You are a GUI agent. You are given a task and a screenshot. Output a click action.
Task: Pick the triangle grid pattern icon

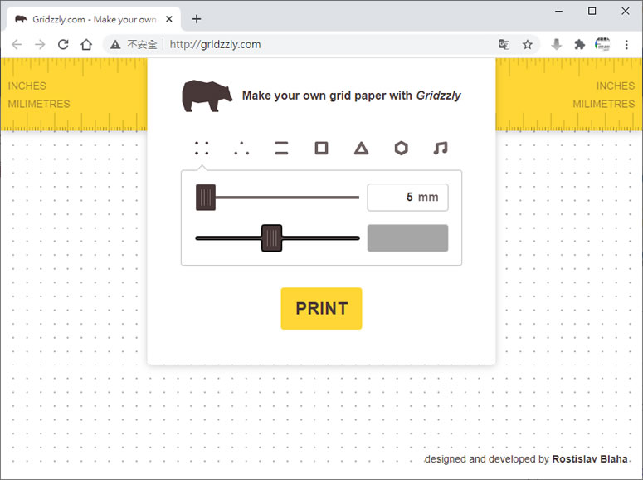(x=361, y=149)
